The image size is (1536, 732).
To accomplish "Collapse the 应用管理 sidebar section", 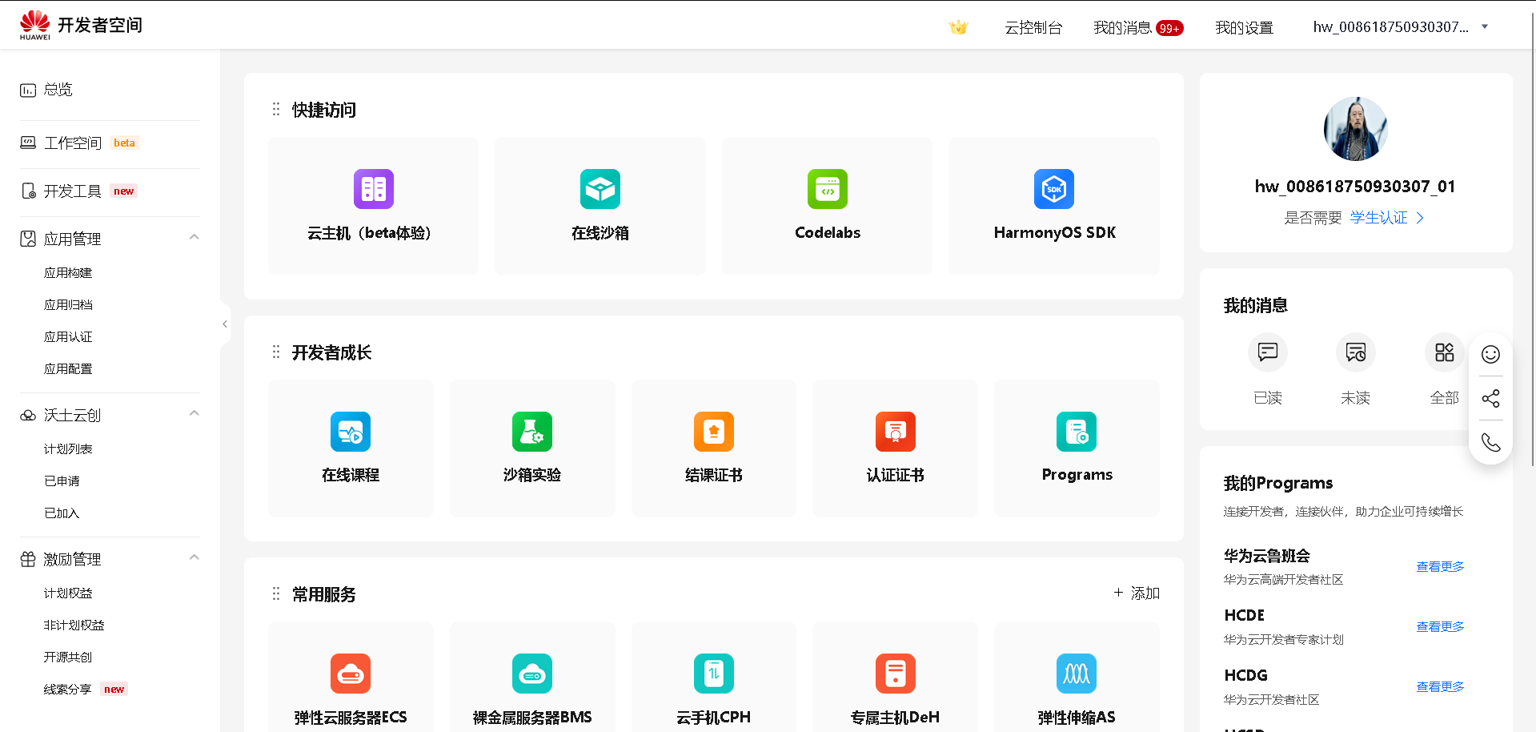I will pos(194,236).
